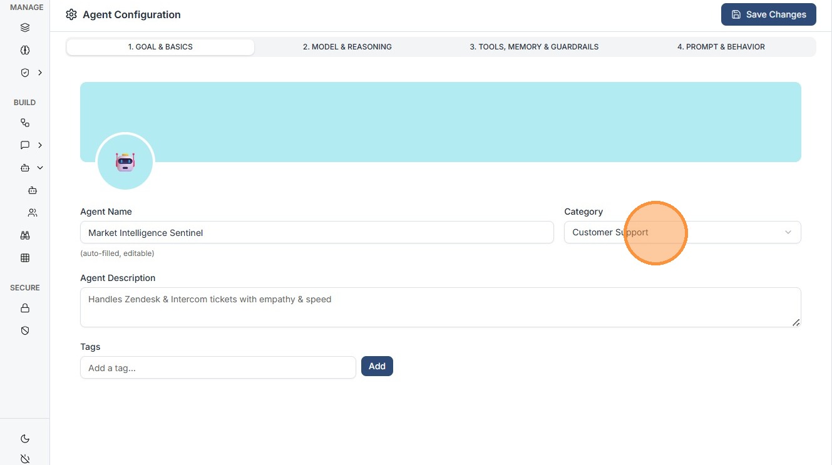
Task: Click the gear icon beside Agent Configuration
Action: (71, 14)
